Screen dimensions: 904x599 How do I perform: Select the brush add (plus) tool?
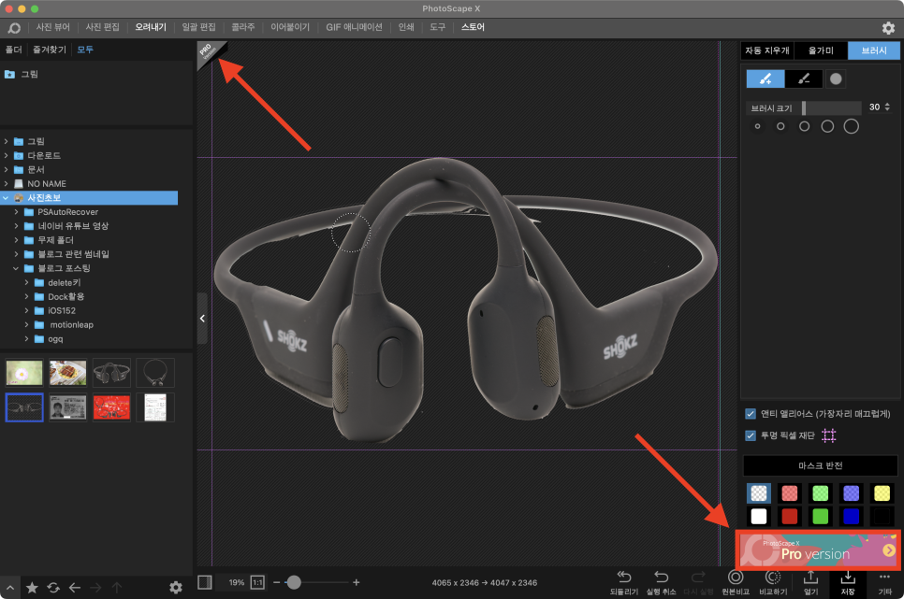(765, 78)
